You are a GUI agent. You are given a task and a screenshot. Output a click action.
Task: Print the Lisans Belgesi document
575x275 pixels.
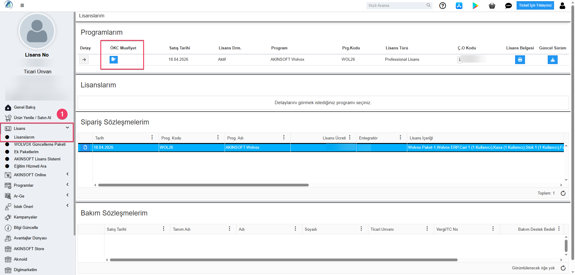click(520, 60)
